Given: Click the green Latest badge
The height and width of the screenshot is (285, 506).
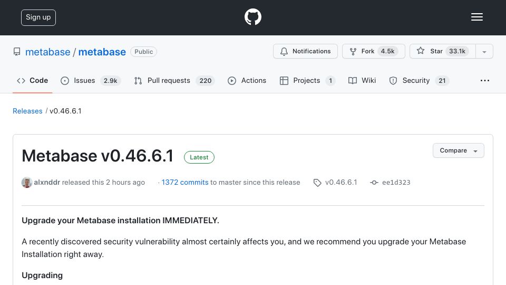Looking at the screenshot, I should click(x=199, y=157).
